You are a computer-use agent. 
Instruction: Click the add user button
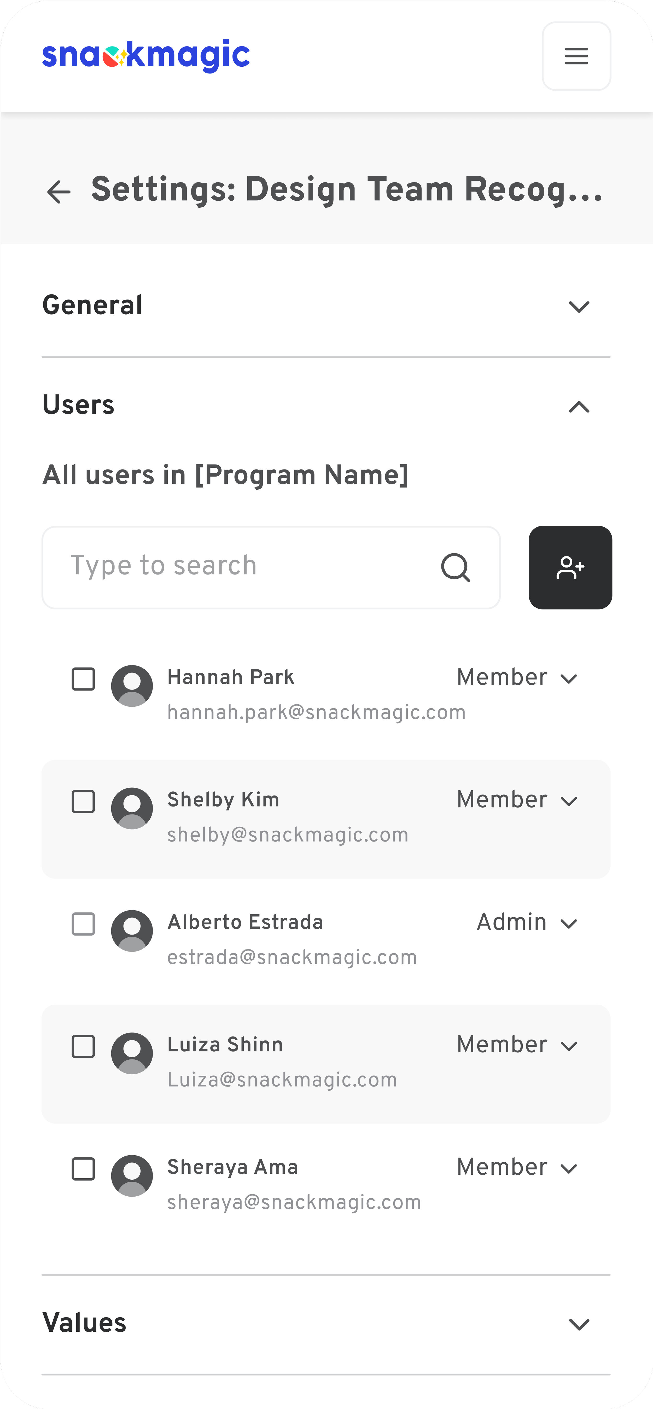[x=570, y=567]
